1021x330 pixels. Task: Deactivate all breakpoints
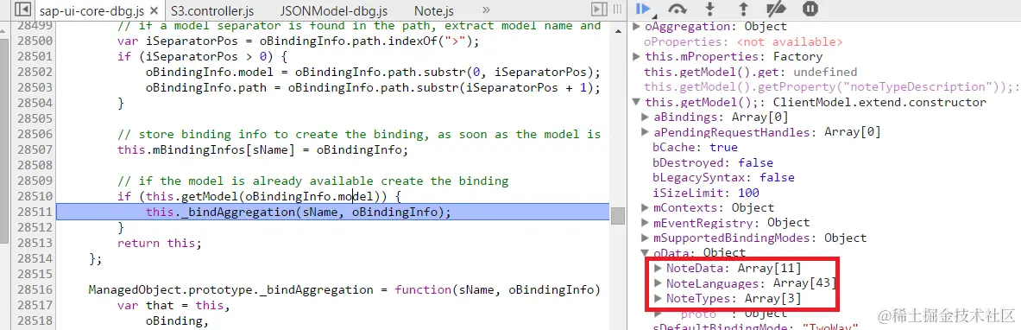coord(777,10)
